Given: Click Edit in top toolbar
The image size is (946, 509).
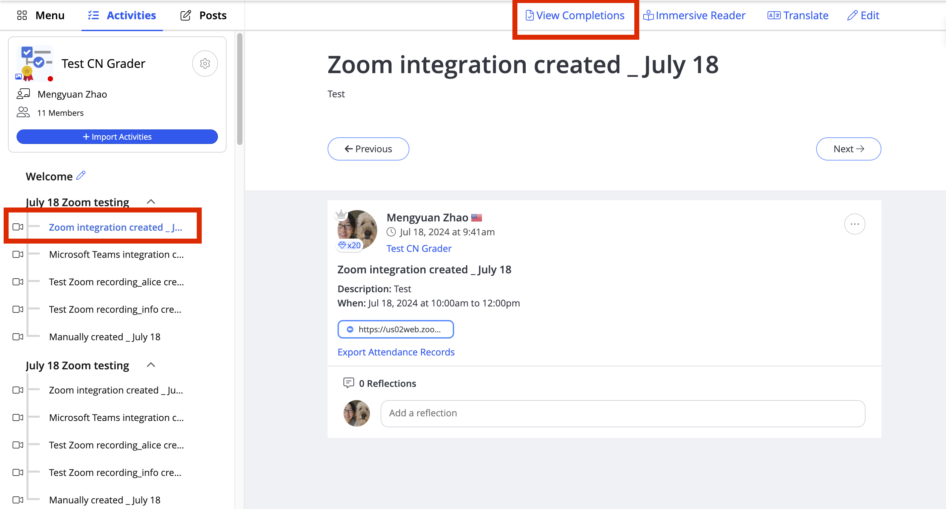Looking at the screenshot, I should tap(863, 16).
